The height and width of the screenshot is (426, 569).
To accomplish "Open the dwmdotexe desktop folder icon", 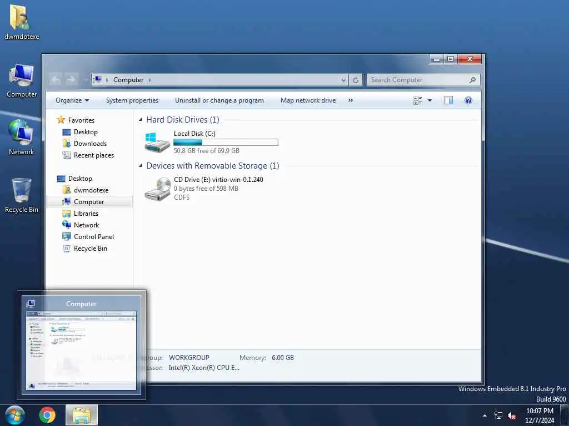I will point(21,22).
